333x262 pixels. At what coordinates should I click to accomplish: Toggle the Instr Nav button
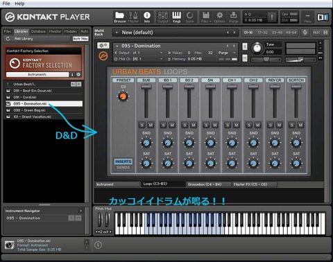tap(80, 39)
